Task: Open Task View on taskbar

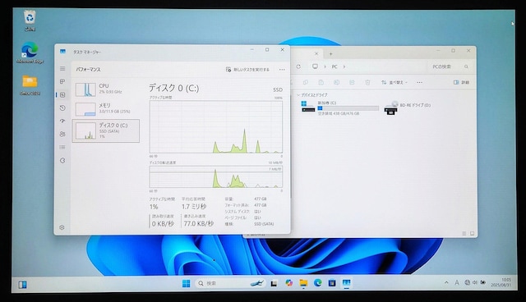Action: click(x=274, y=284)
